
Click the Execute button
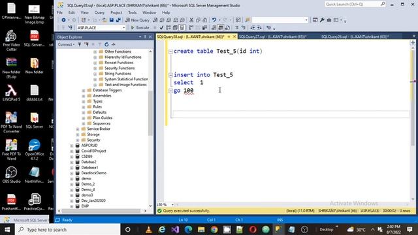click(140, 27)
